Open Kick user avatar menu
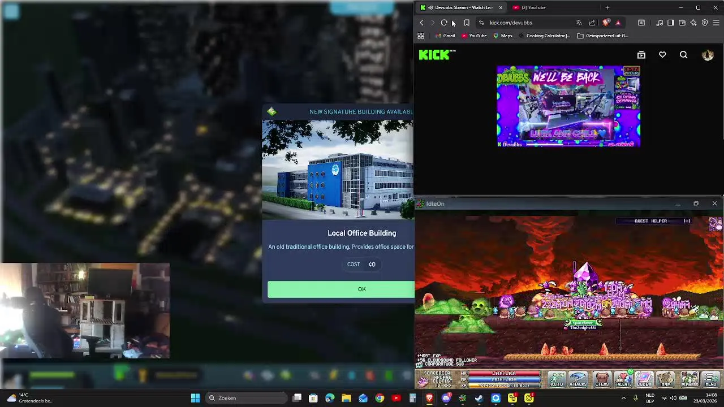This screenshot has height=407, width=724. click(x=708, y=55)
